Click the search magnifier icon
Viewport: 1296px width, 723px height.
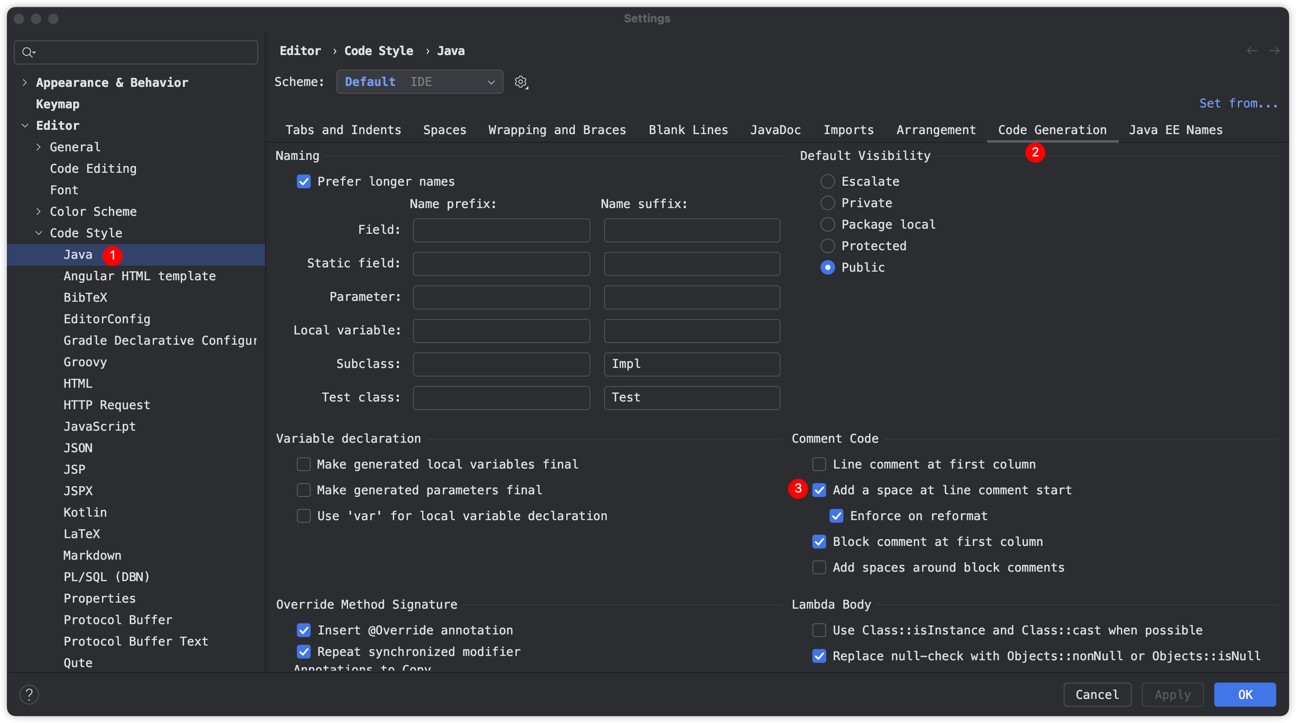click(28, 52)
